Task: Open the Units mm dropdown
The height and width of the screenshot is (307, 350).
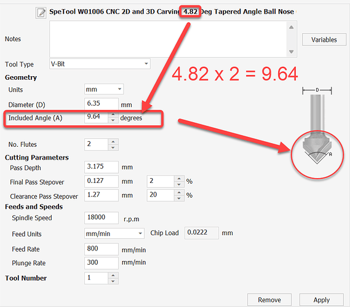Action: pyautogui.click(x=104, y=90)
